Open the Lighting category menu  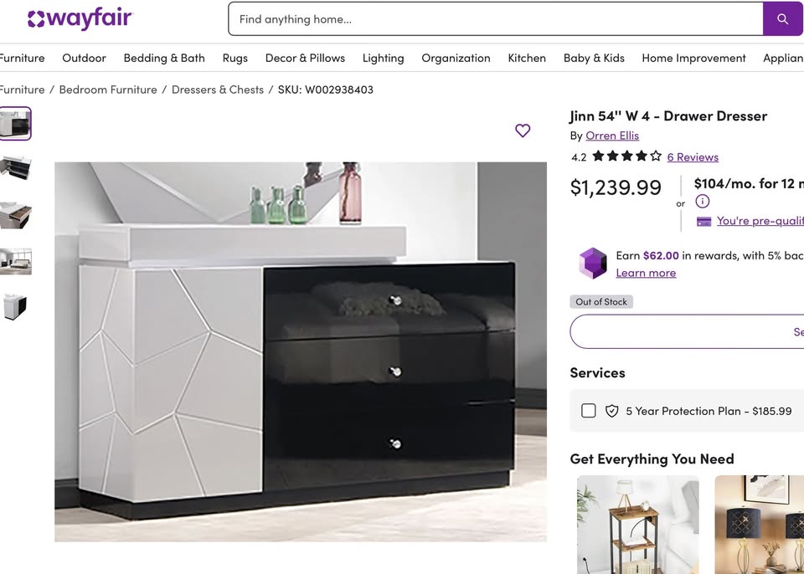tap(383, 58)
